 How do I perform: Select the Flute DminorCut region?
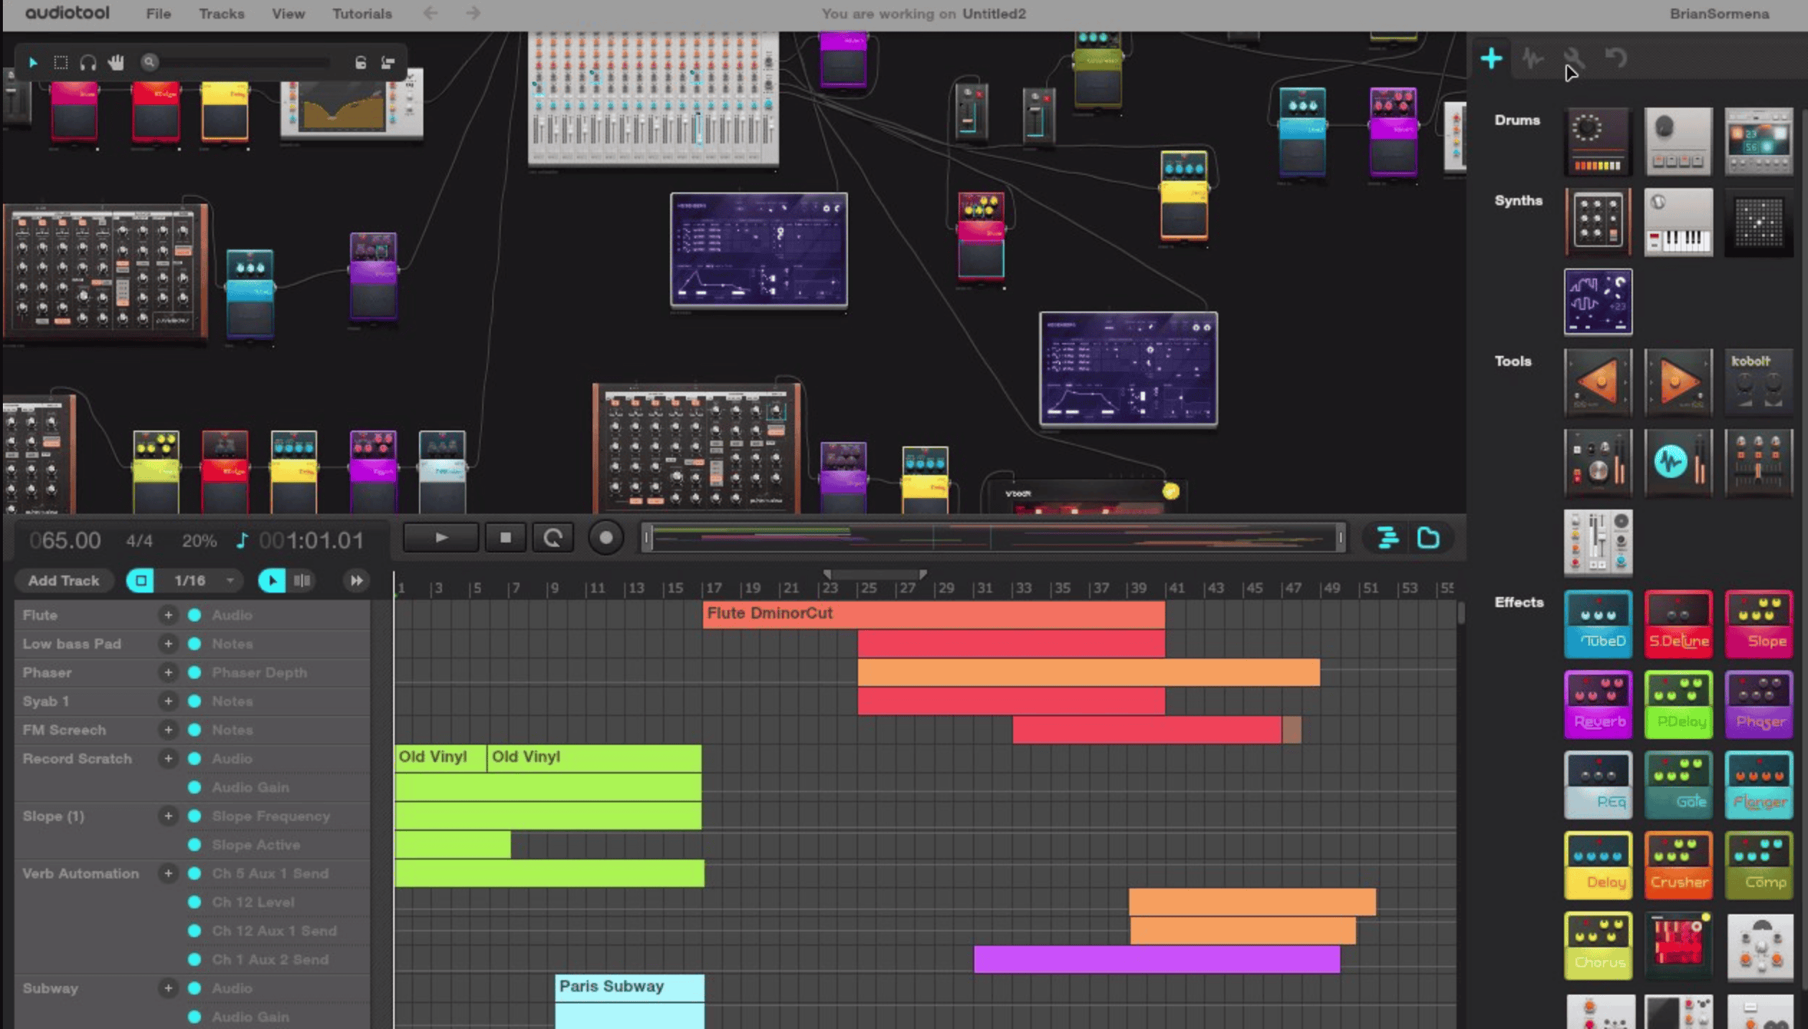pos(933,615)
